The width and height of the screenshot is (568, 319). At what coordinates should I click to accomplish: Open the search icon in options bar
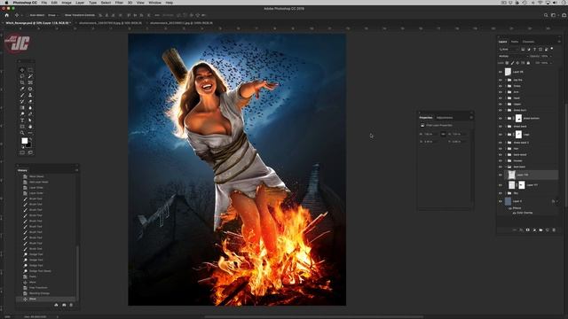tap(546, 15)
